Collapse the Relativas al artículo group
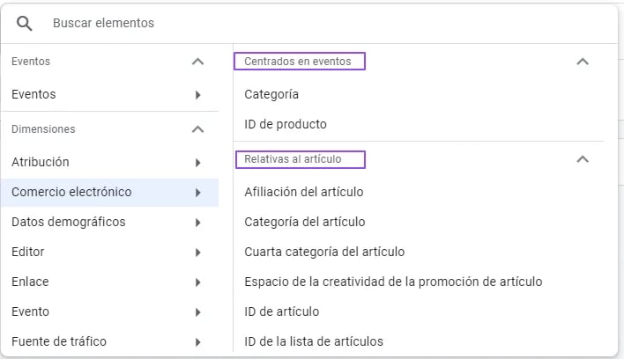Screen dimensions: 624x359 click(583, 159)
